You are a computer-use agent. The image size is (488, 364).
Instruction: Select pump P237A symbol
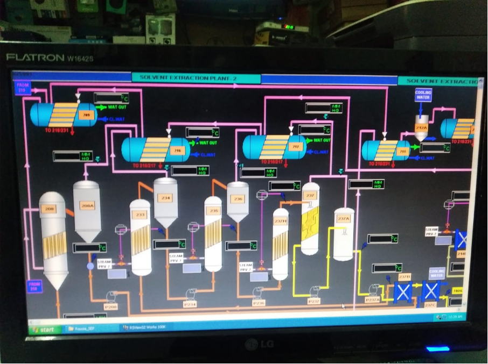(373, 289)
